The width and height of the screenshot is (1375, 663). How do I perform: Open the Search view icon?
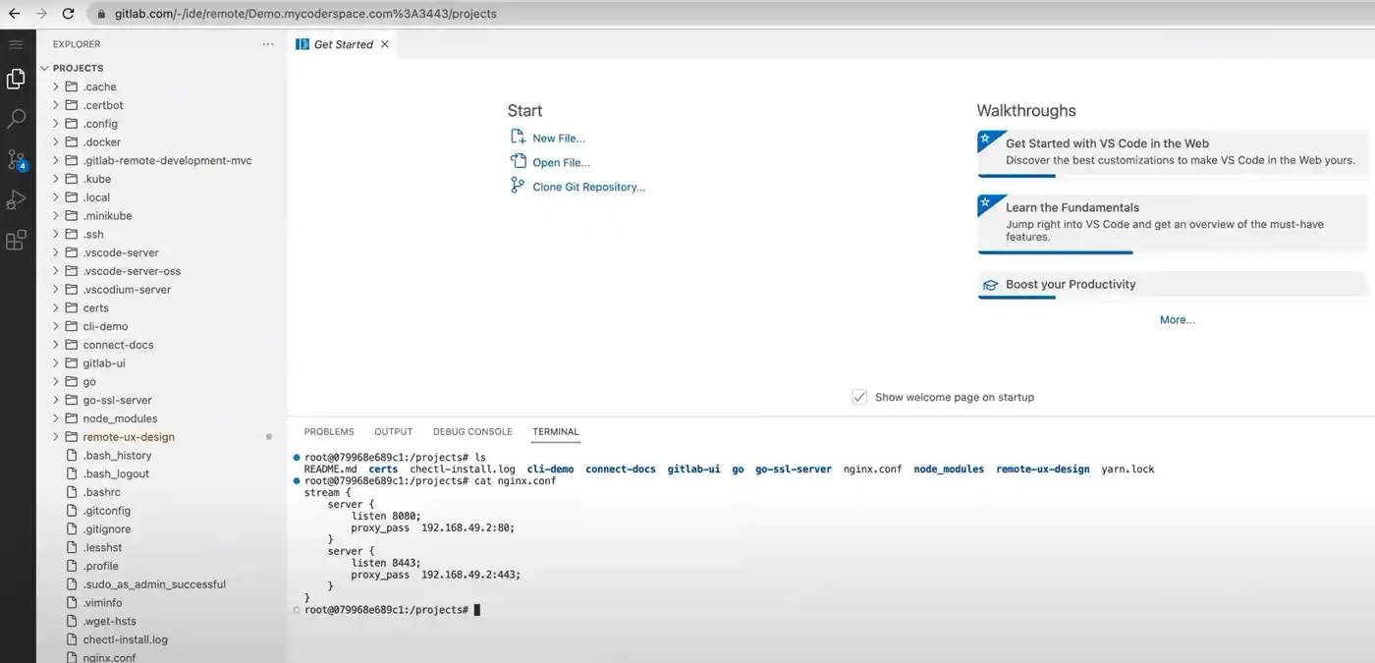click(x=16, y=119)
